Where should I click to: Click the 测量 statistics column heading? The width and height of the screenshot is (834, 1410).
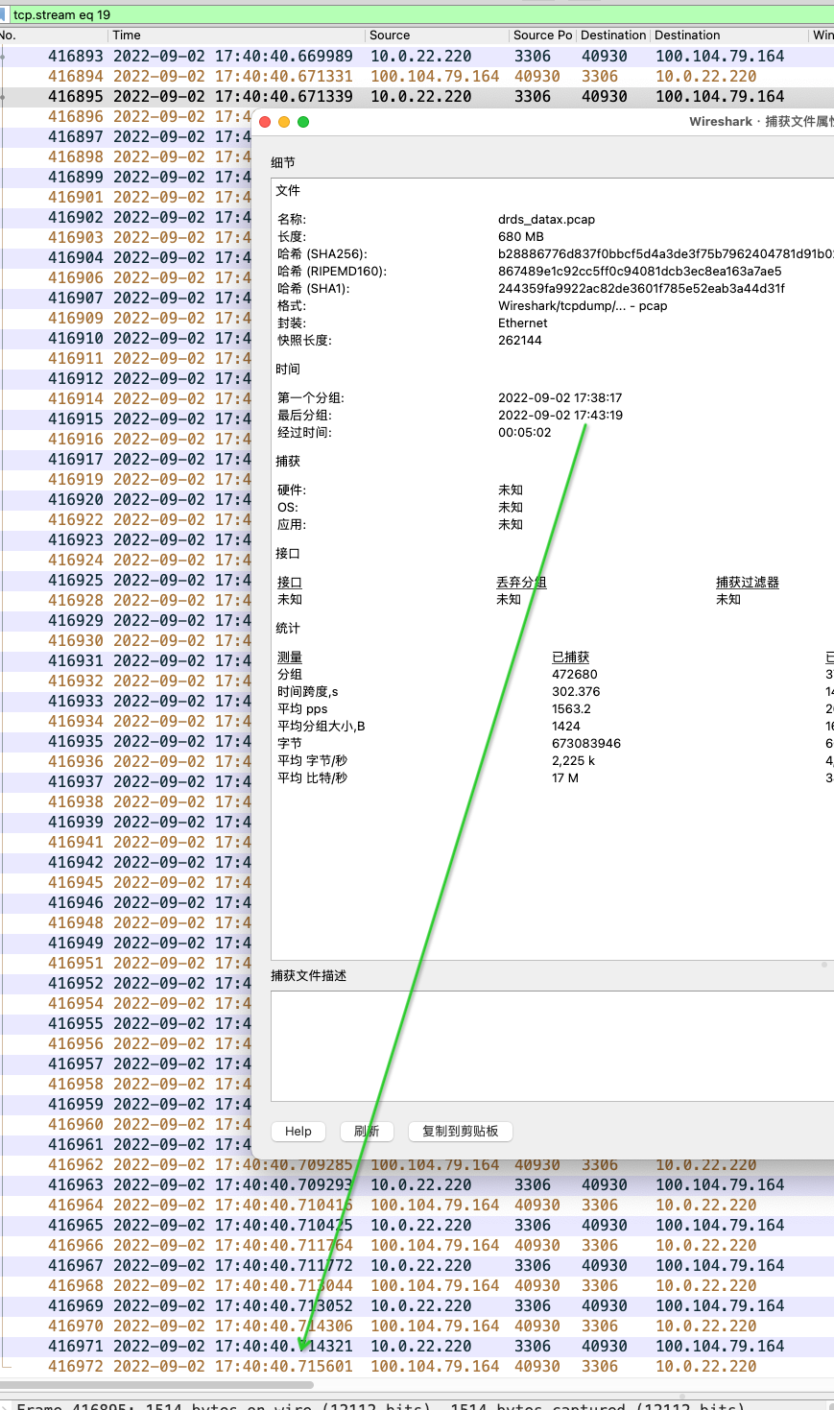pyautogui.click(x=290, y=657)
